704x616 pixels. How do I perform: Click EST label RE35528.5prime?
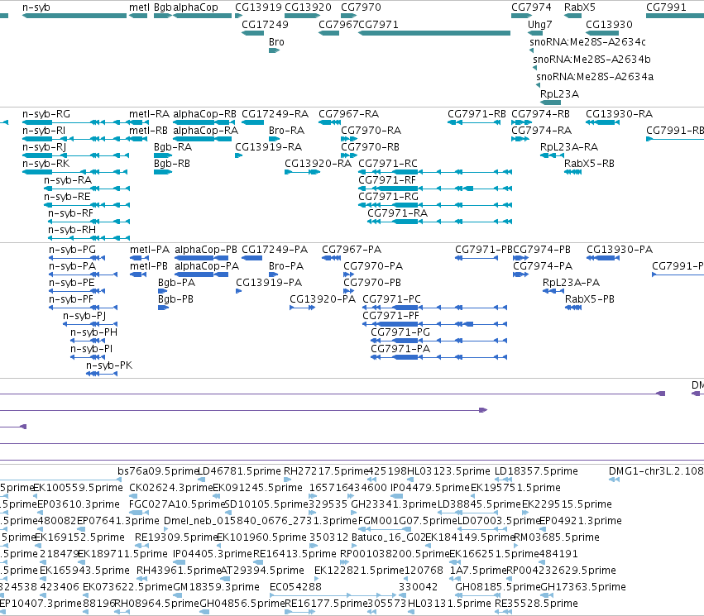(536, 604)
